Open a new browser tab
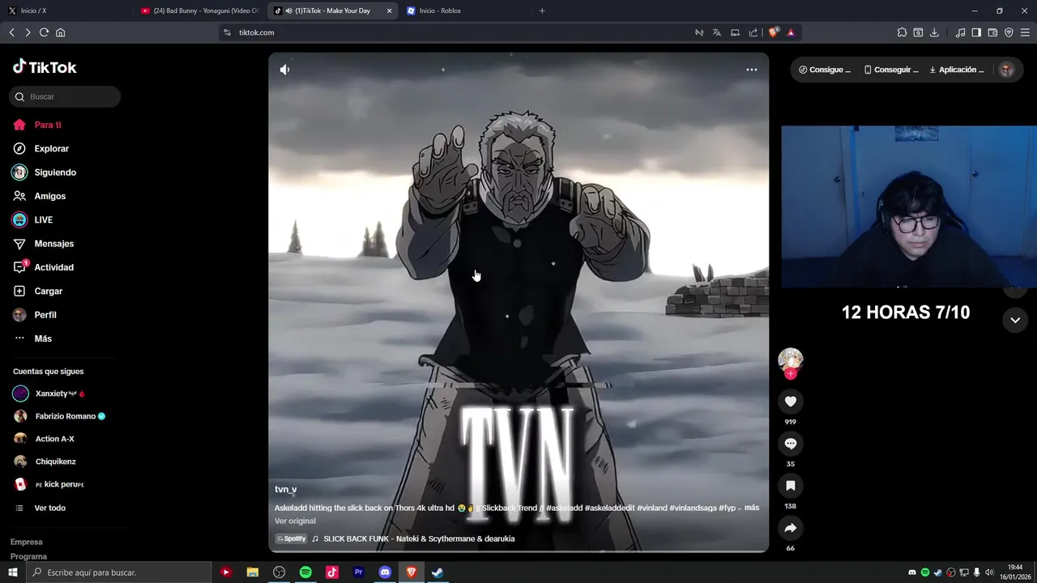Viewport: 1037px width, 583px height. click(x=542, y=11)
